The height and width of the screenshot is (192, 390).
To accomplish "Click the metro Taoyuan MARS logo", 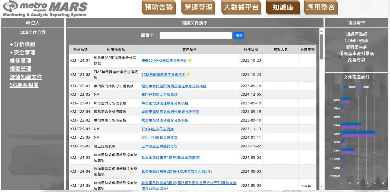I will tap(45, 9).
